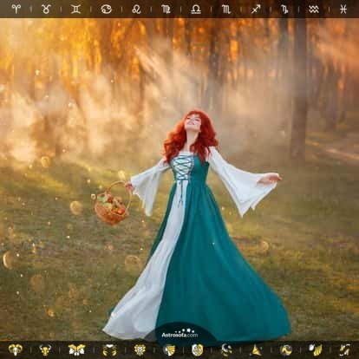Viewport: 359px width, 359px height.
Task: Select the Leo glyph in top bar
Action: 136,9
